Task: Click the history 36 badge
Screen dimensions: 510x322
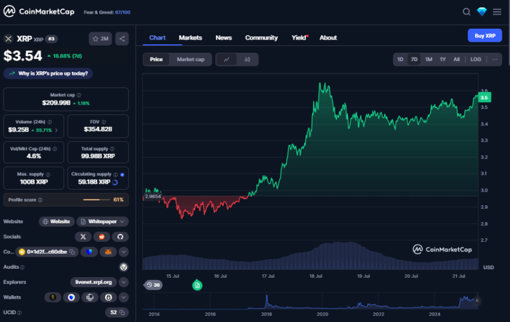Action: pyautogui.click(x=153, y=285)
